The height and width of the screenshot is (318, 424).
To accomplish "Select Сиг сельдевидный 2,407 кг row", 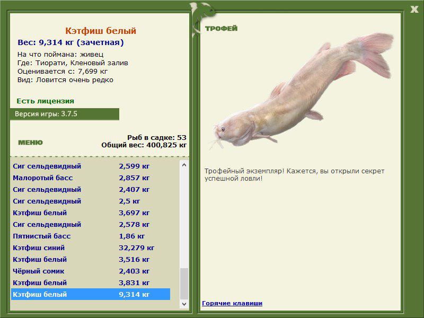I will pyautogui.click(x=91, y=189).
